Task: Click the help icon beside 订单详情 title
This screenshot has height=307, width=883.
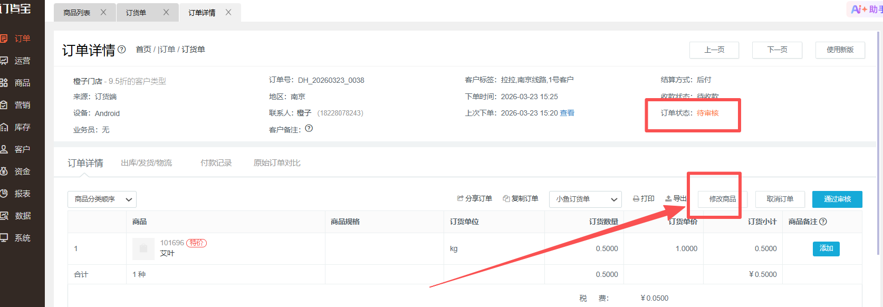Action: pos(122,49)
